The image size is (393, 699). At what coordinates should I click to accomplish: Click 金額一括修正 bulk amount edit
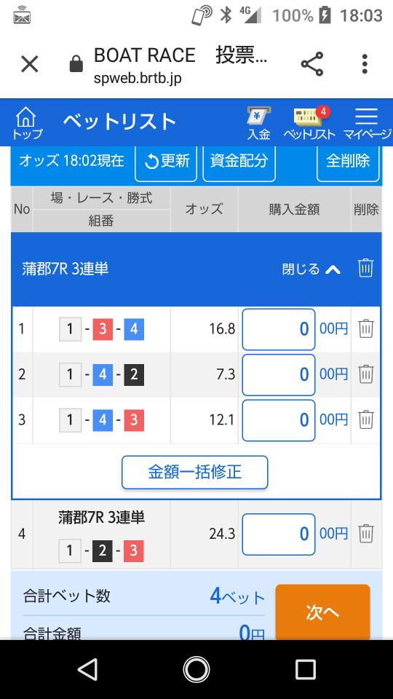coord(195,472)
